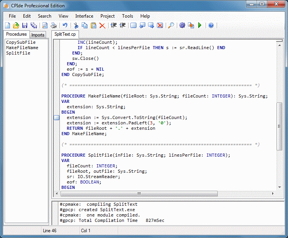Click the Print icon in the toolbar

tap(54, 25)
